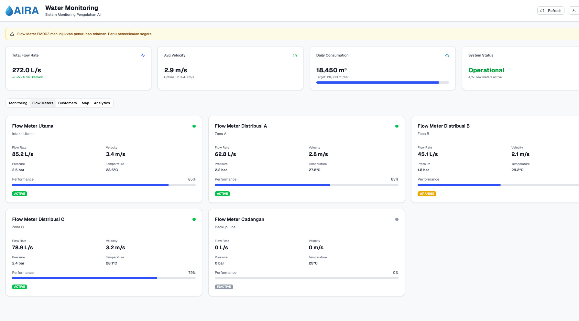Image resolution: width=579 pixels, height=321 pixels.
Task: Click the warning triangle alert icon
Action: (12, 34)
